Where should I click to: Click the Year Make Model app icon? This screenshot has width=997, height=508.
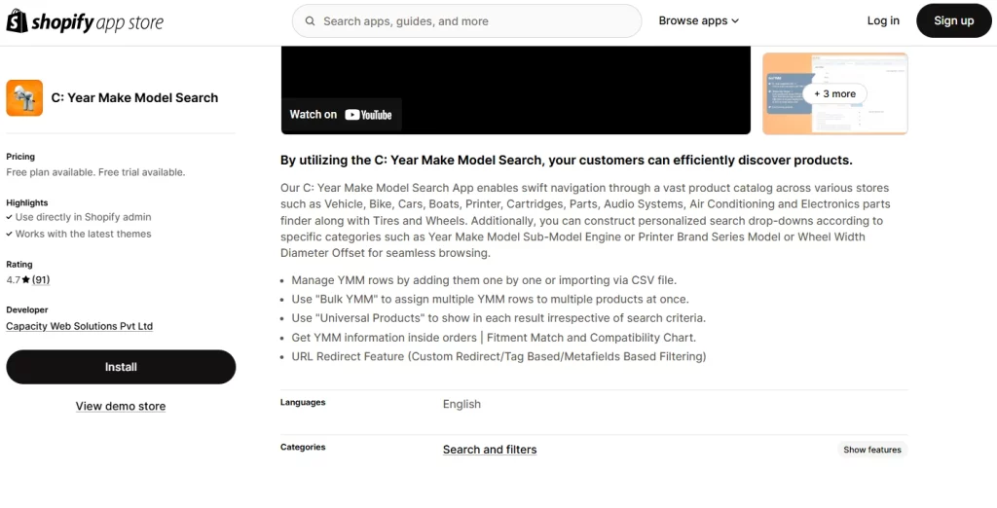24,98
